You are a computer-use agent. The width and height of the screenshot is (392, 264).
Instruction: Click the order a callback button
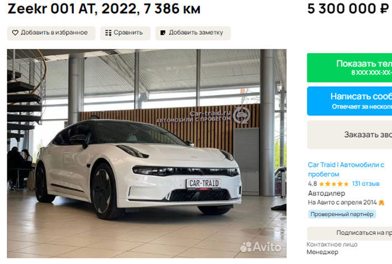tap(349, 135)
